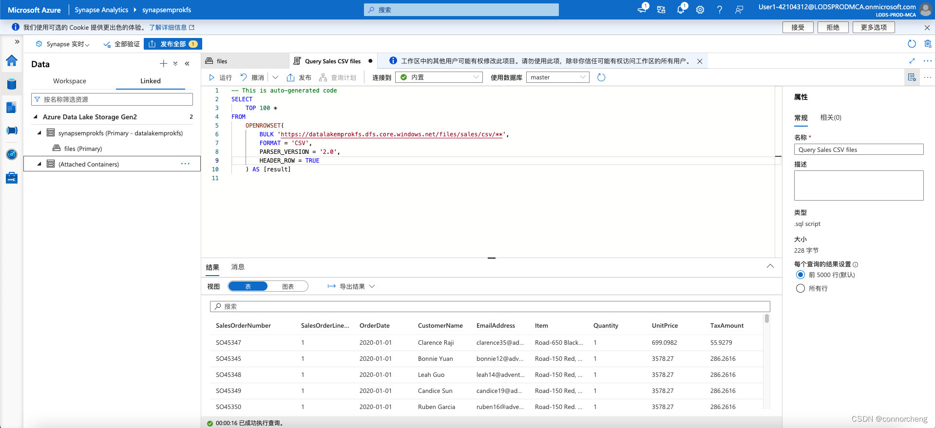Viewport: 935px width, 428px height.
Task: Switch results view to chart
Action: [288, 286]
